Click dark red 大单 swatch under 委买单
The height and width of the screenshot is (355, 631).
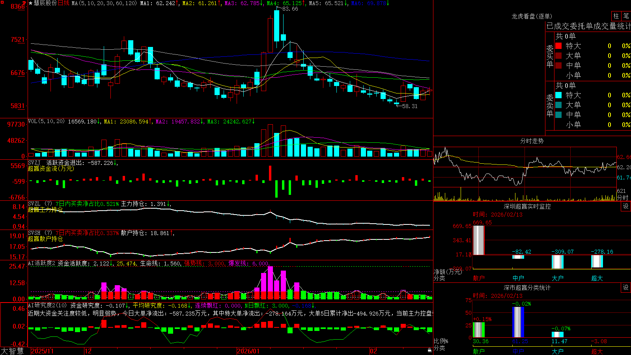(x=558, y=56)
